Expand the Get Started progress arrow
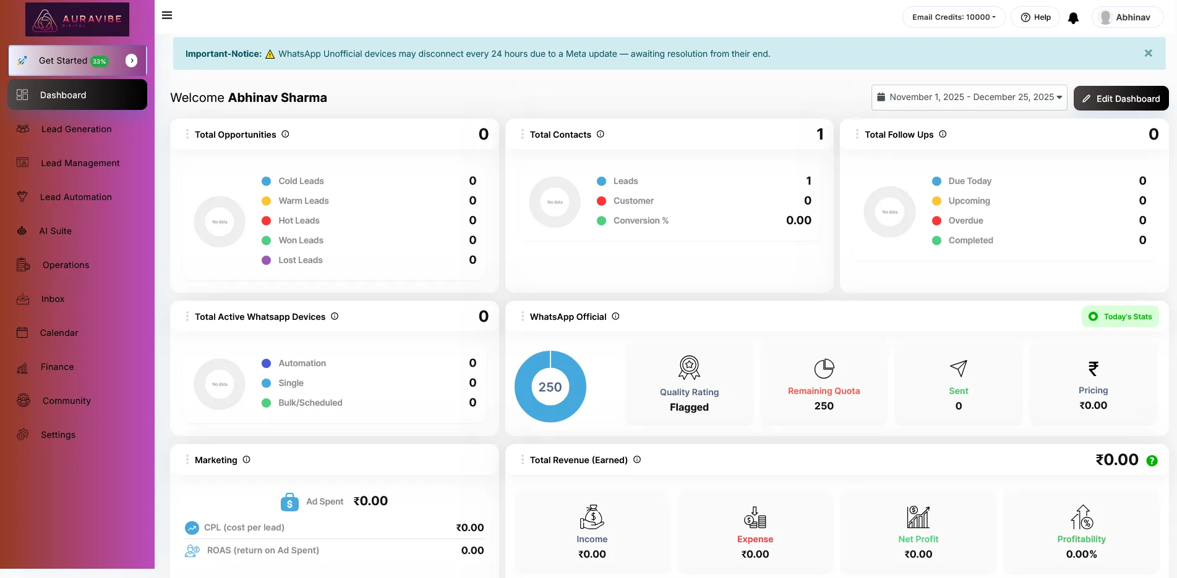Screen dimensions: 1177x578 point(132,61)
